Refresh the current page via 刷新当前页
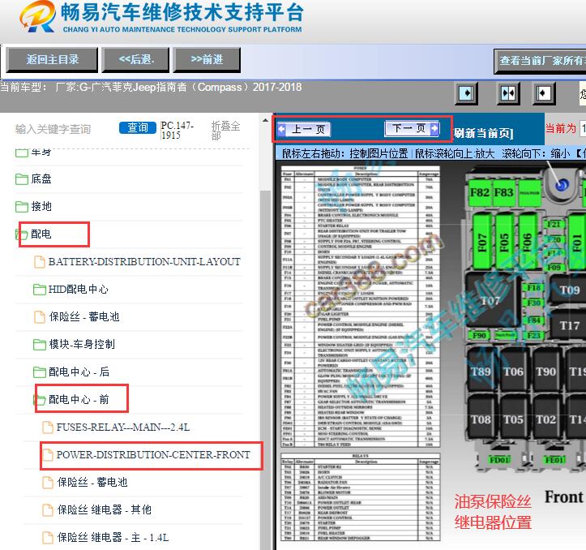 [x=484, y=133]
